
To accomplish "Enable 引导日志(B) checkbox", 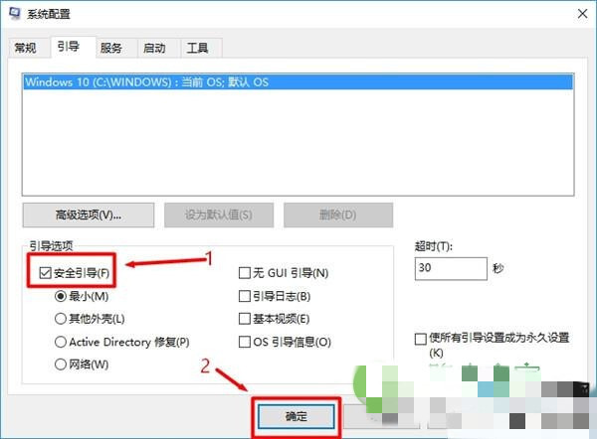I will (x=244, y=296).
